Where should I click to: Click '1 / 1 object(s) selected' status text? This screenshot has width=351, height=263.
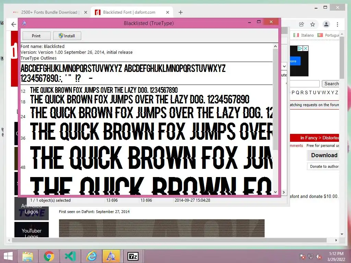click(x=50, y=200)
